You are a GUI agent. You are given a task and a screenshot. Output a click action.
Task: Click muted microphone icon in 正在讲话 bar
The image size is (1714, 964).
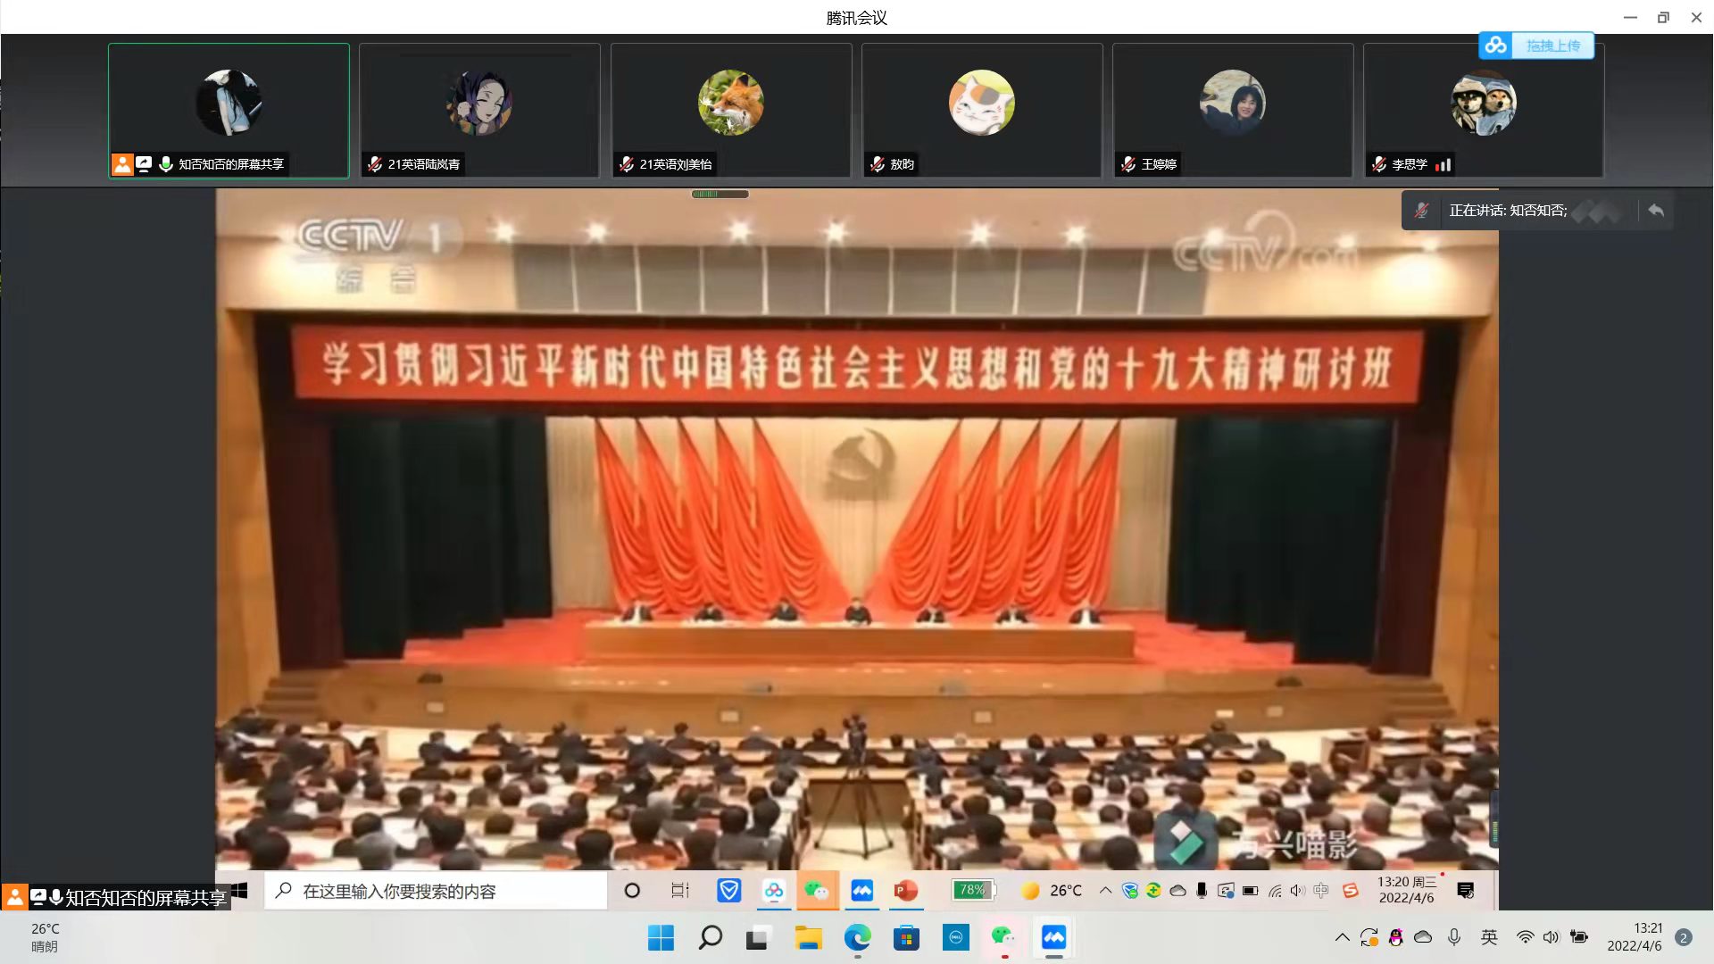(x=1421, y=211)
